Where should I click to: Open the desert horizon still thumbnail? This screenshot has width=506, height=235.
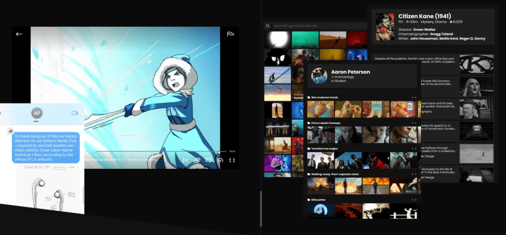point(333,39)
